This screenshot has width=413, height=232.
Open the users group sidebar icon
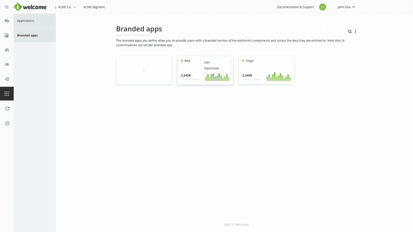point(7,50)
